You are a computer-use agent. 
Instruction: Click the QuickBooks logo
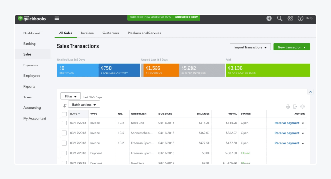(32, 18)
